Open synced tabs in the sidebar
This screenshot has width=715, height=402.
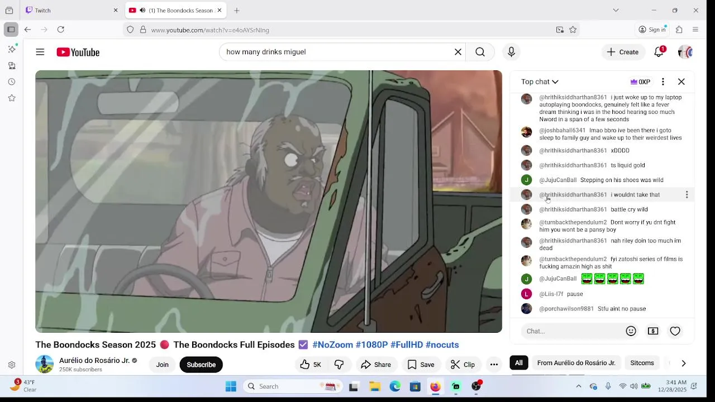[12, 65]
